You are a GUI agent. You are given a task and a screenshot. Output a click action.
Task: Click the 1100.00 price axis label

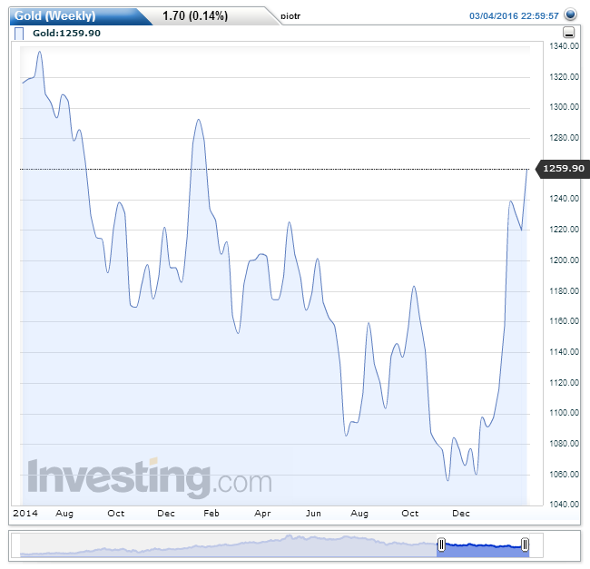[x=564, y=413]
